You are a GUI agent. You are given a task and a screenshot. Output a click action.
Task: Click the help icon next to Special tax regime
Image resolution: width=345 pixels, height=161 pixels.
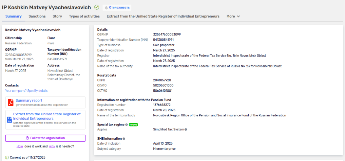coord(126,125)
